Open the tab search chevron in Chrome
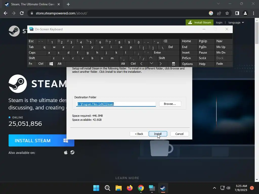This screenshot has height=194, width=259. [x=218, y=4]
